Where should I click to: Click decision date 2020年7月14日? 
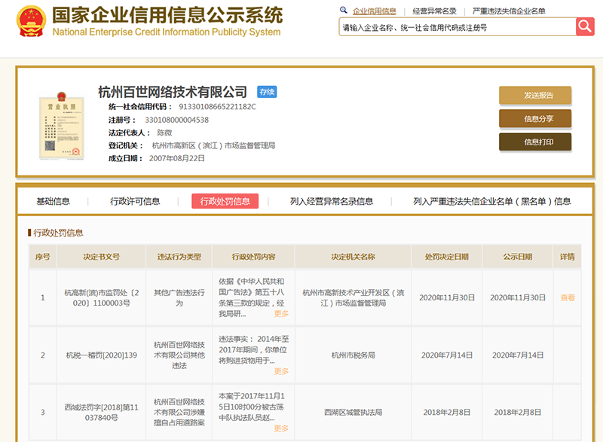point(447,355)
